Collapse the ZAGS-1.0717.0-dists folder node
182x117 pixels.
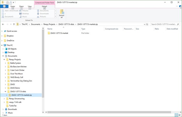click(x=5, y=91)
